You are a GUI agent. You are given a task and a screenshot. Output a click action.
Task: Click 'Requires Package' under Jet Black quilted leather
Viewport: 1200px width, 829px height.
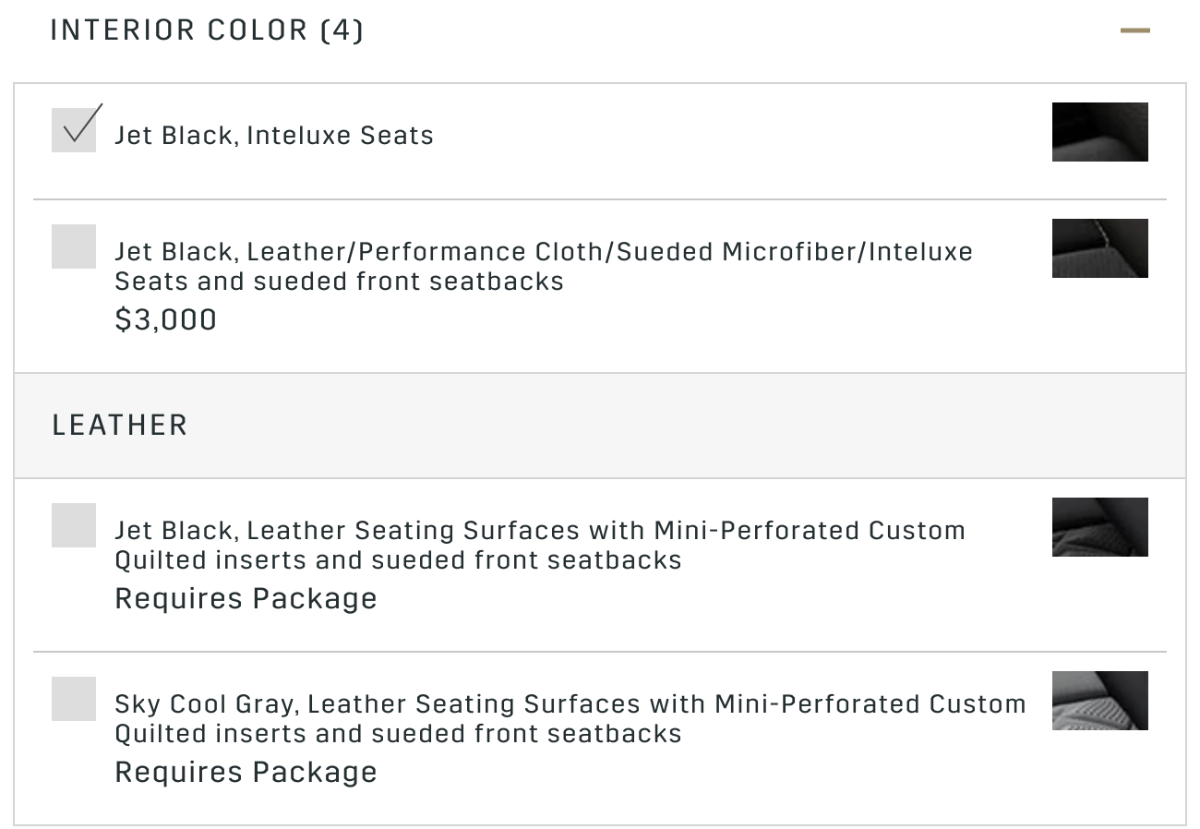click(x=246, y=598)
